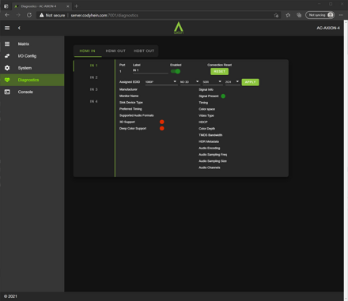Click the Console terminal icon

7,92
